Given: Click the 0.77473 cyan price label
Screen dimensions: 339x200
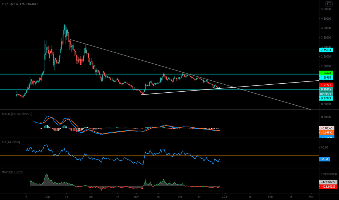Looking at the screenshot, I should pos(326,99).
